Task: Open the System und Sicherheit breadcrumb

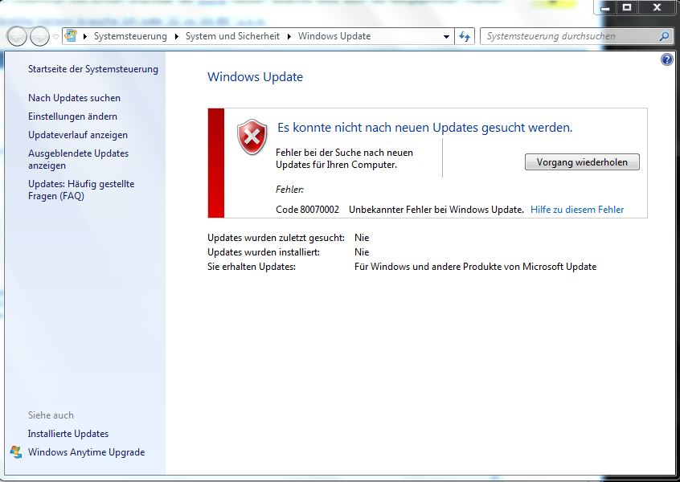Action: coord(232,36)
